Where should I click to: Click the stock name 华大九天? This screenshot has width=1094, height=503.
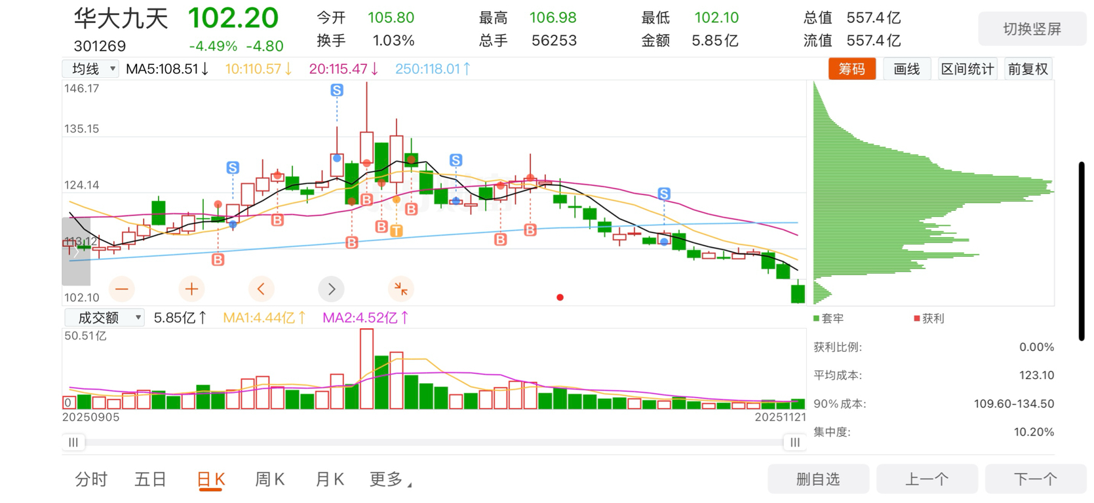point(121,18)
